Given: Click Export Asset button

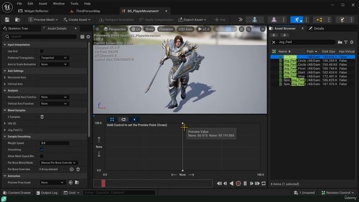Looking at the screenshot, I should [x=192, y=20].
